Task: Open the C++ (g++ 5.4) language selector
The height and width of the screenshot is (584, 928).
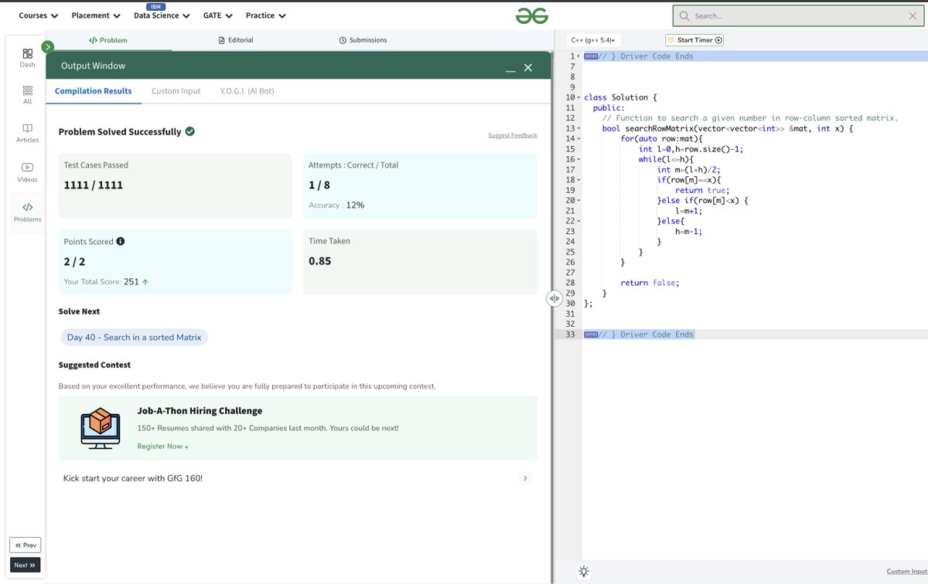Action: tap(593, 40)
